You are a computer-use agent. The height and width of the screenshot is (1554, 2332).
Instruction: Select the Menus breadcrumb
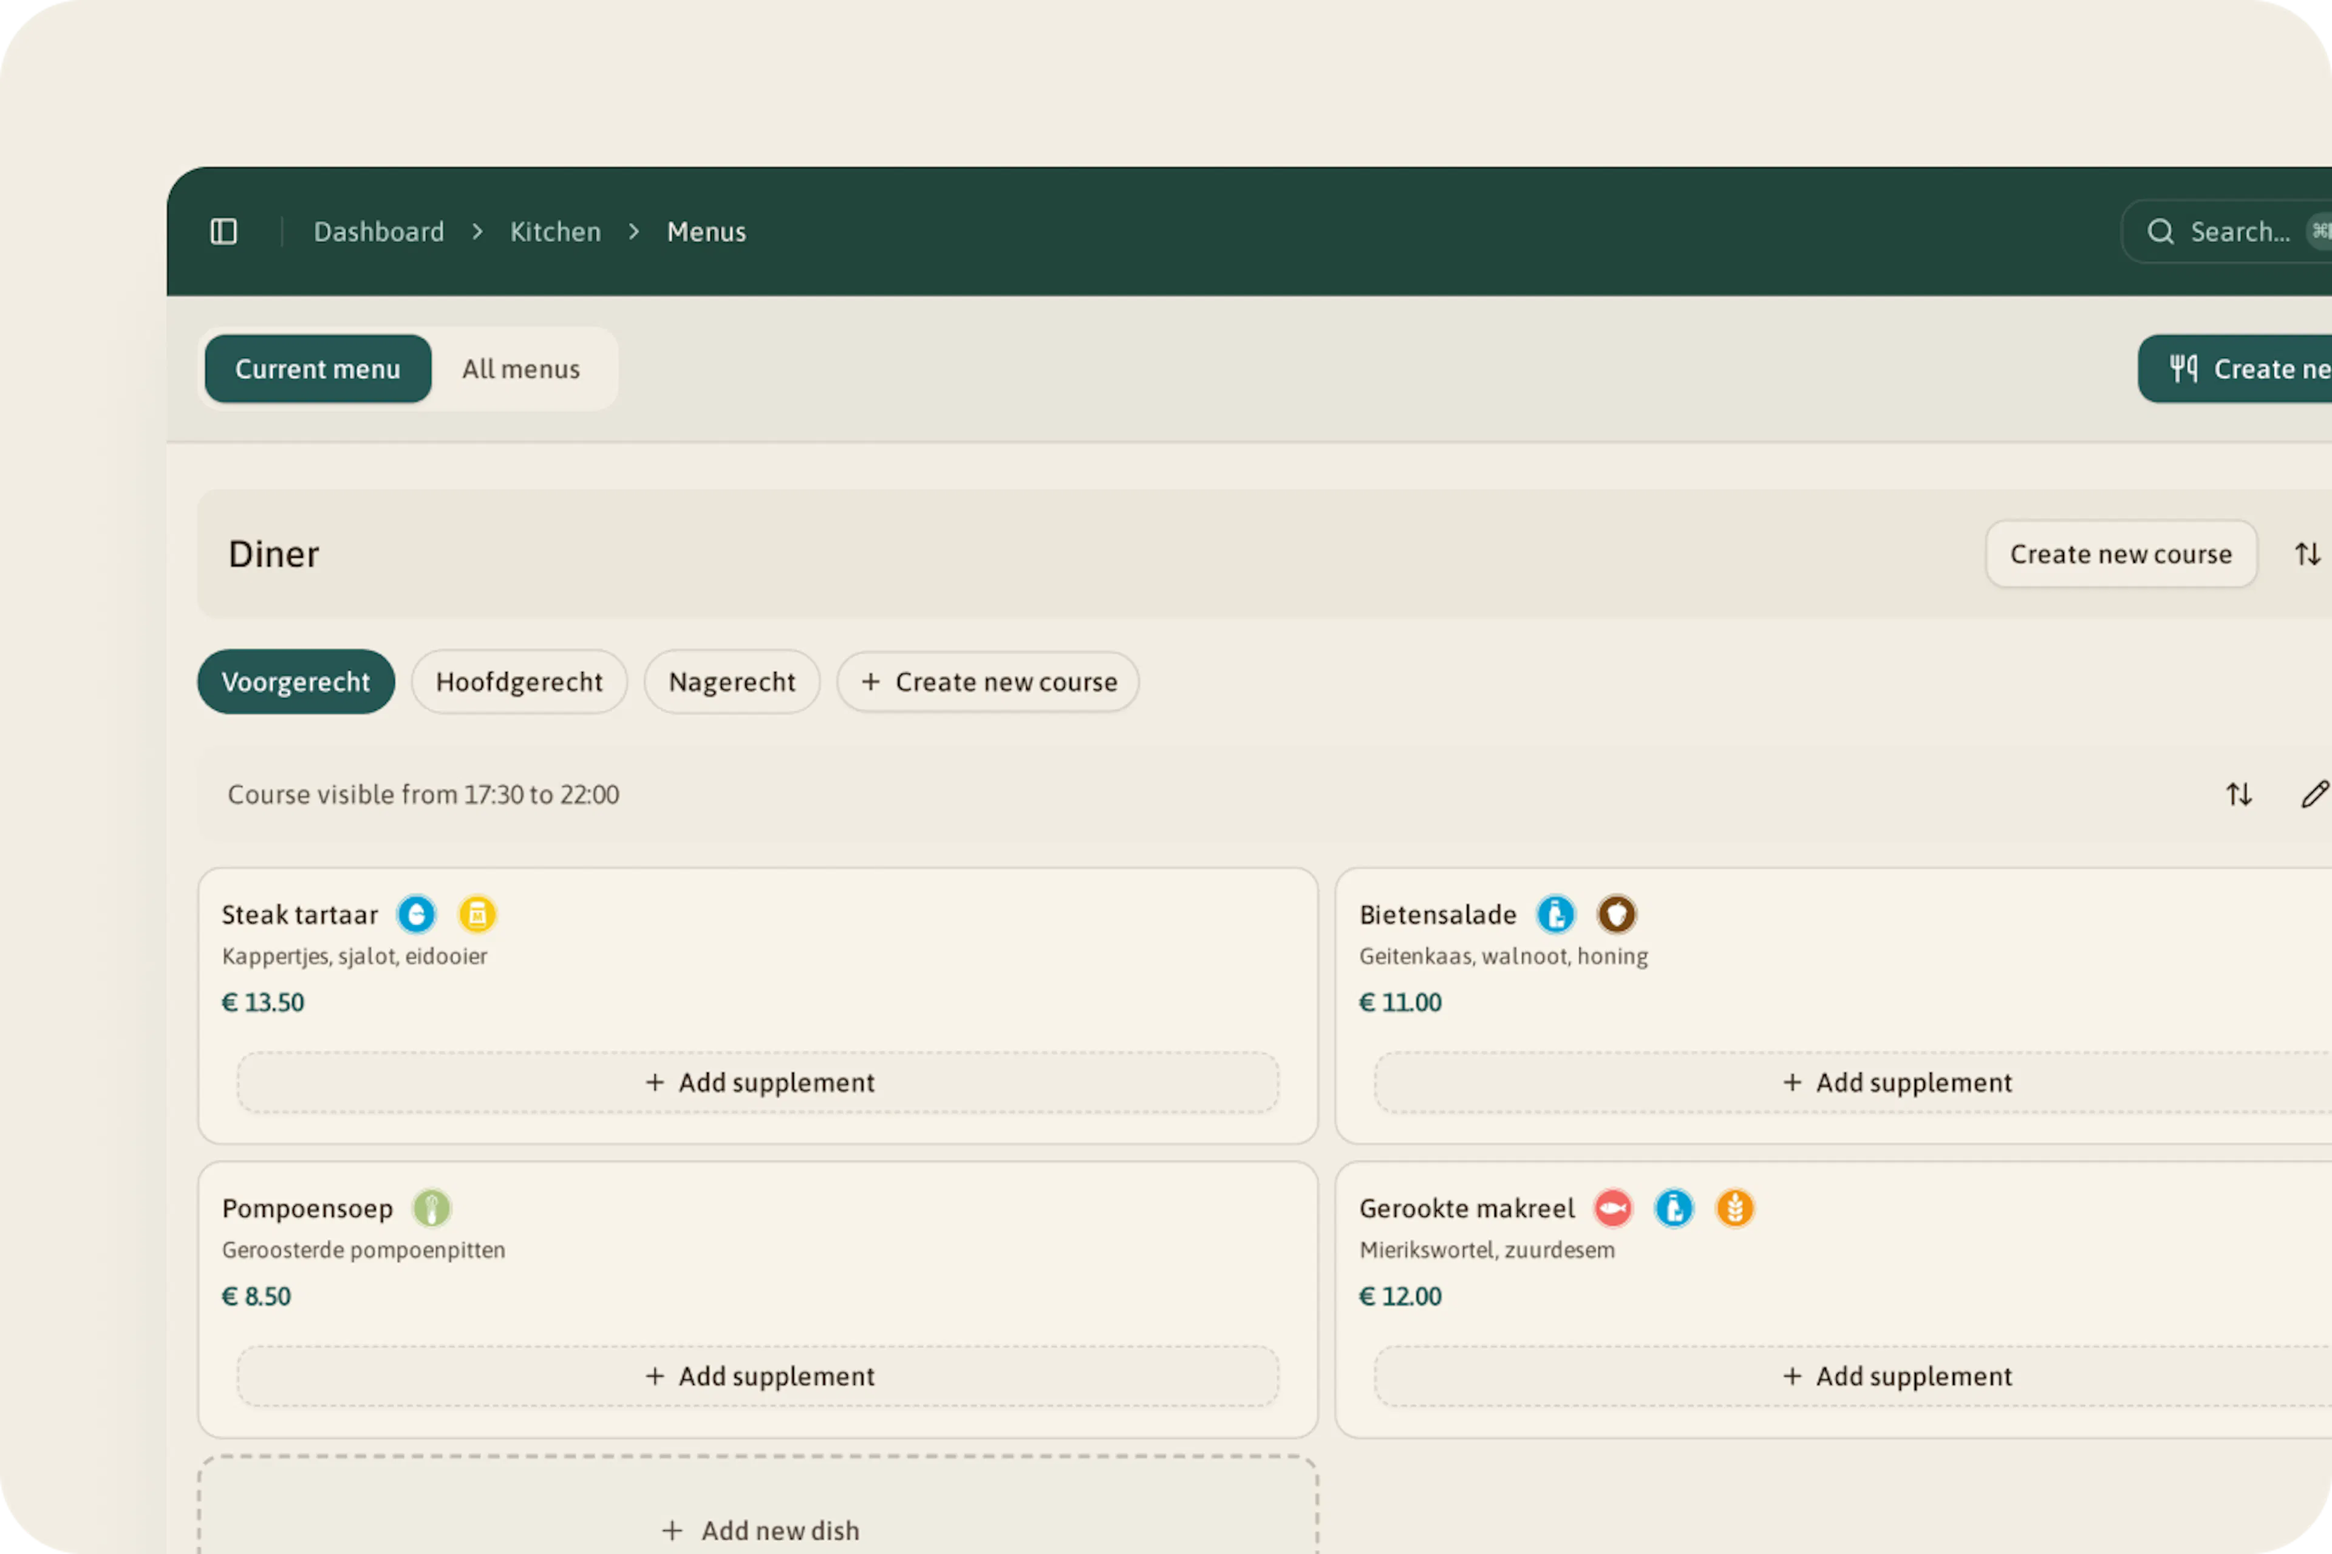(706, 232)
